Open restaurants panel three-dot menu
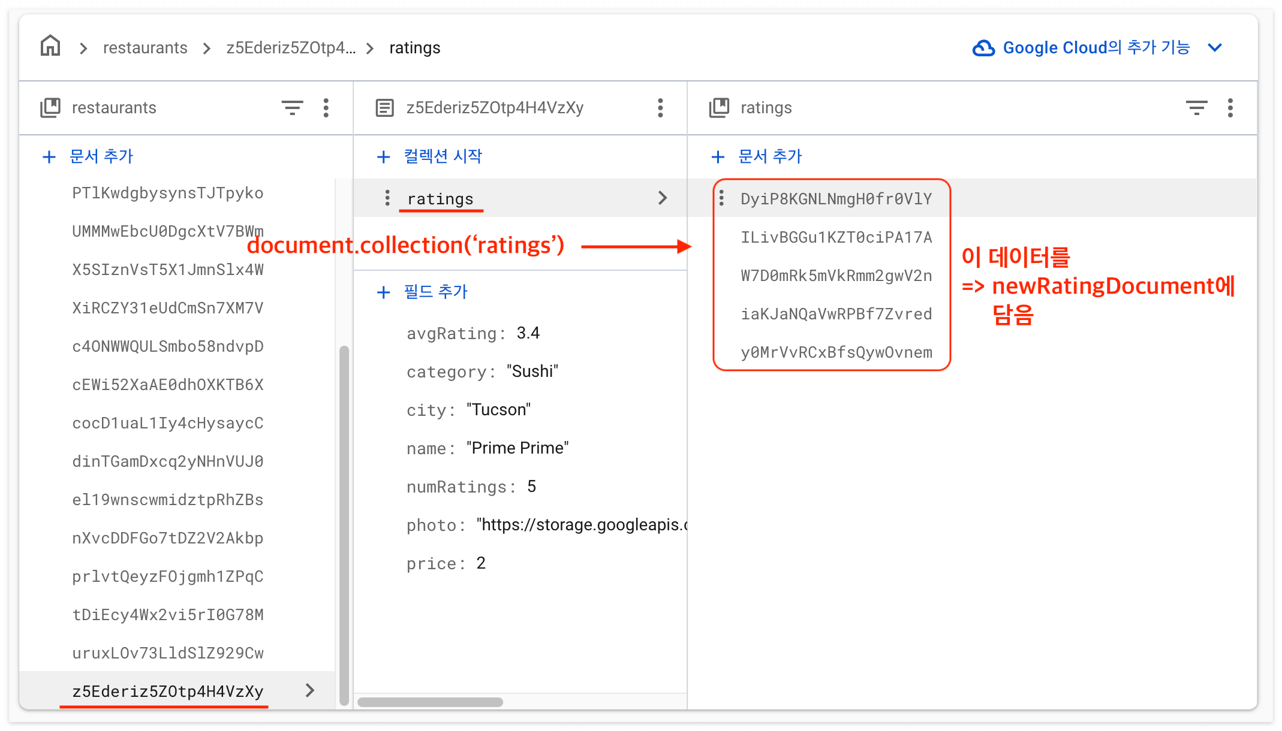 (x=326, y=108)
